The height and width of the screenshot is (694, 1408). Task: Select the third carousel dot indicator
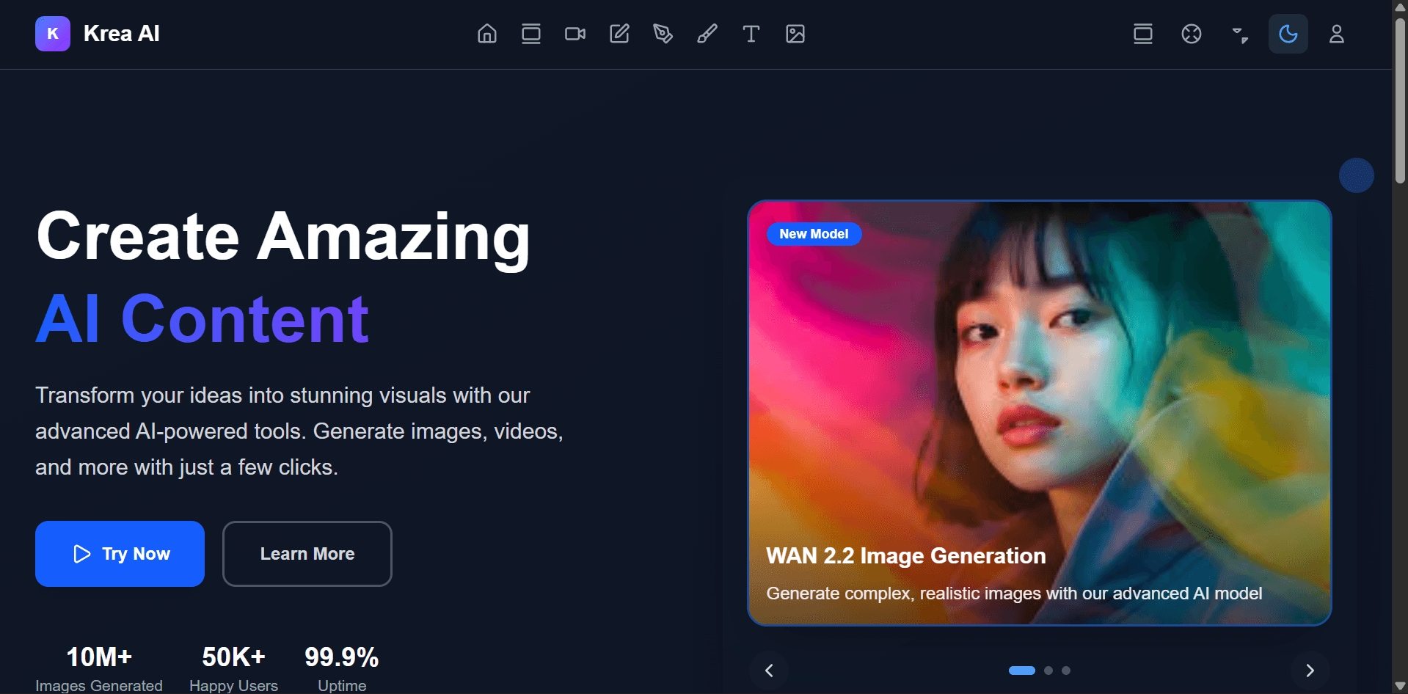1066,671
